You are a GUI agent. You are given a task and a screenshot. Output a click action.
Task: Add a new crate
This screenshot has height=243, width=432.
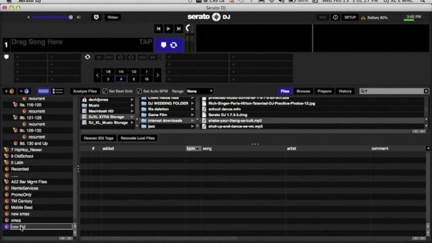coord(9,91)
